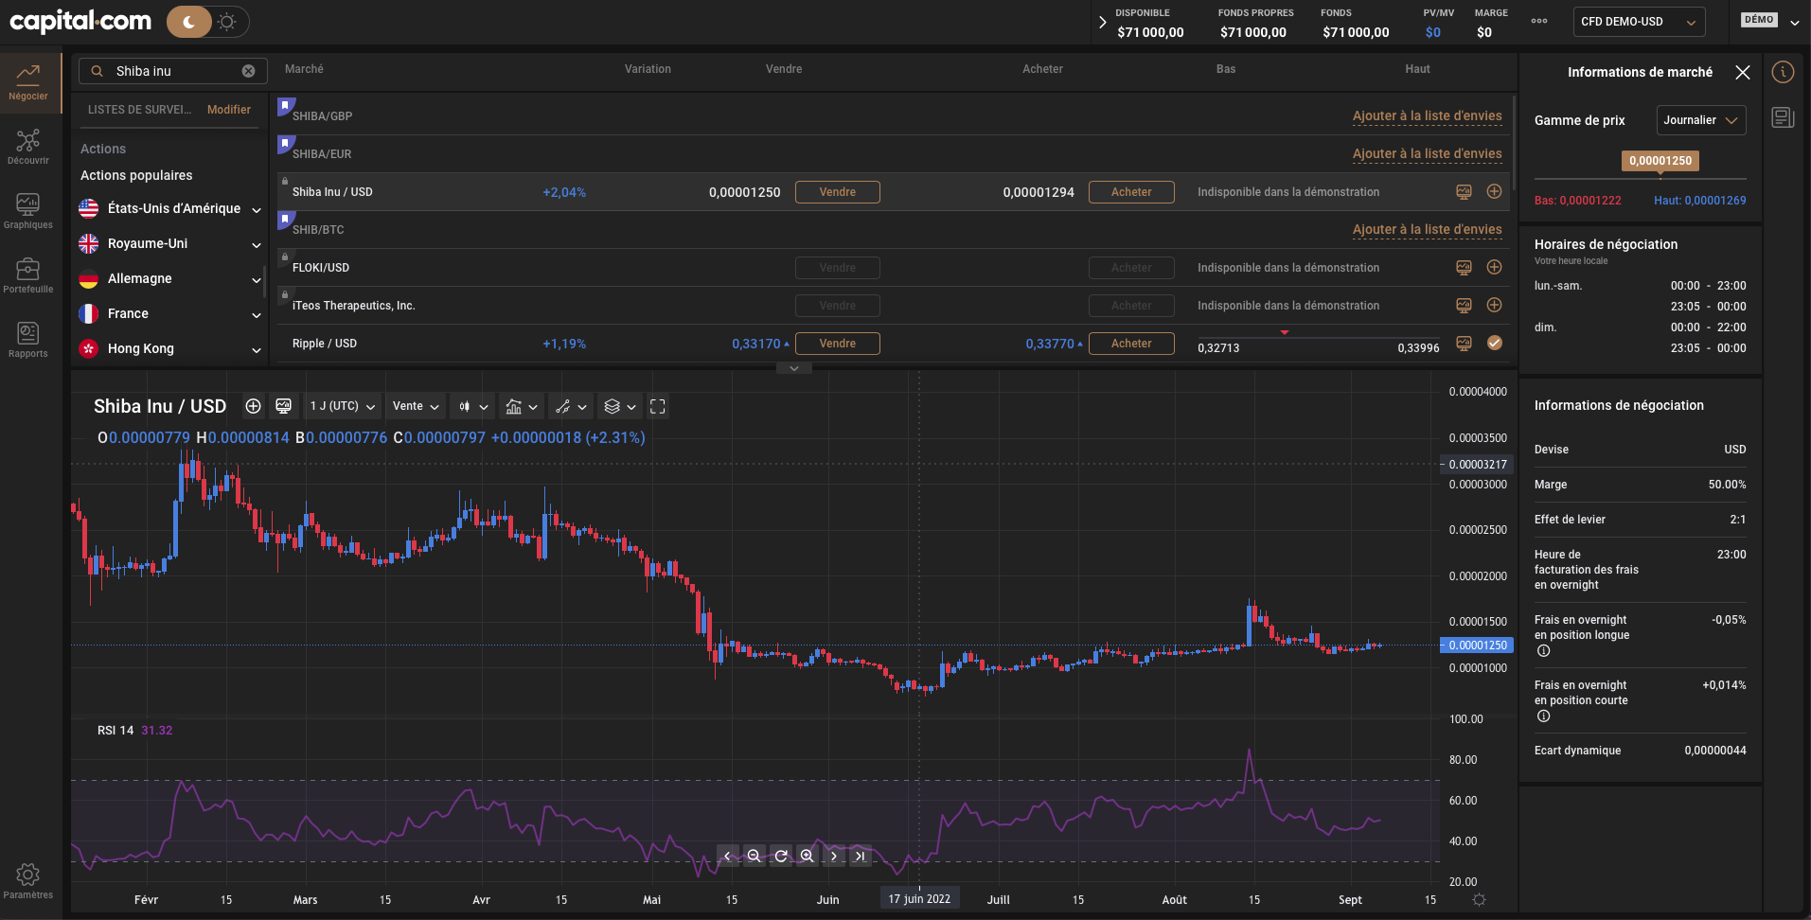This screenshot has height=920, width=1811.
Task: Info icon for overnight fee long position
Action: pyautogui.click(x=1543, y=651)
